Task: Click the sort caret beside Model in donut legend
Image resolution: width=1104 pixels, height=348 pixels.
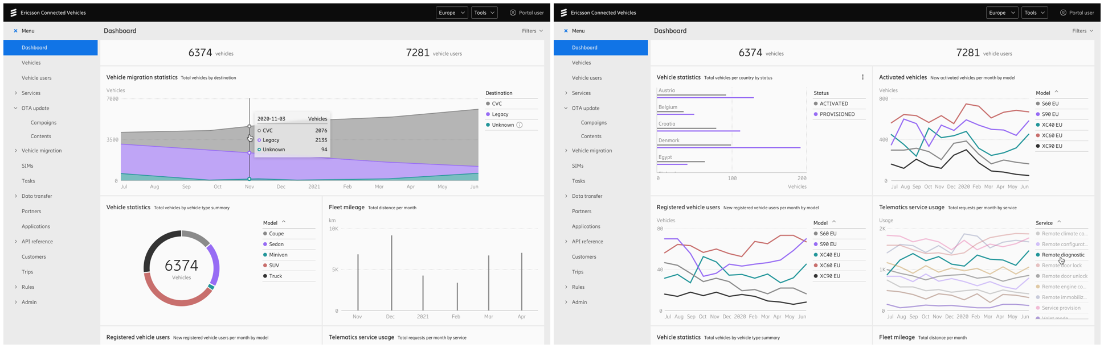Action: pyautogui.click(x=284, y=222)
